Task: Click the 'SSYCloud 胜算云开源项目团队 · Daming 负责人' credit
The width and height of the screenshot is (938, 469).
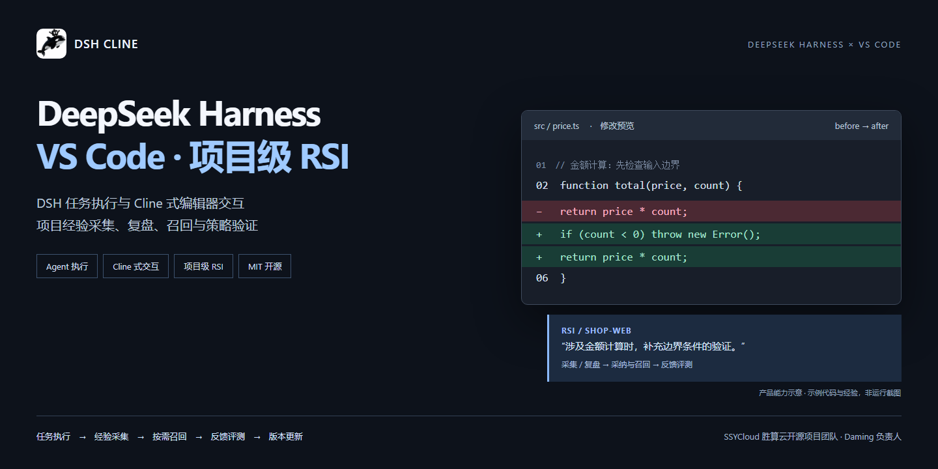Action: tap(812, 436)
